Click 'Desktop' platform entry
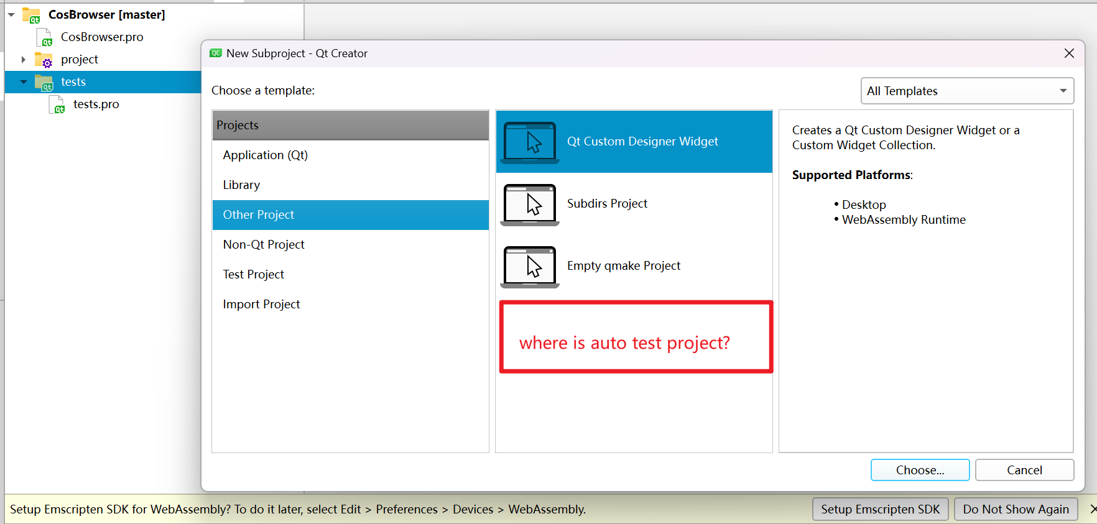The width and height of the screenshot is (1097, 524). (x=864, y=205)
